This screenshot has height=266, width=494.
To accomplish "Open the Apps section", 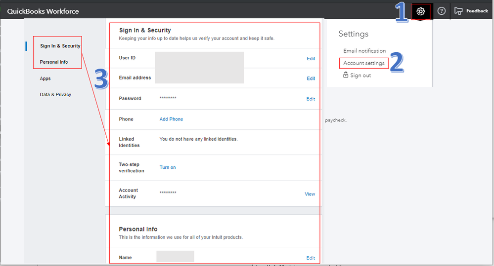I will pyautogui.click(x=45, y=78).
